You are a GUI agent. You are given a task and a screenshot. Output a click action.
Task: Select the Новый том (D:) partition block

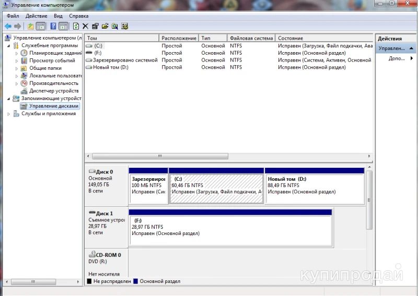point(314,189)
